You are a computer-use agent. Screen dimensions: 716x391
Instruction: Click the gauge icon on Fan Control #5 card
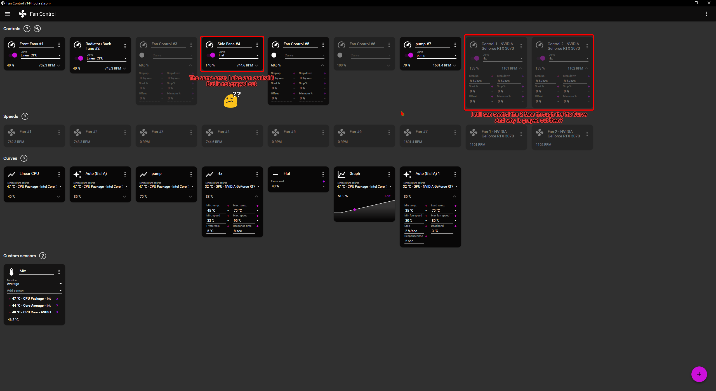coord(276,45)
